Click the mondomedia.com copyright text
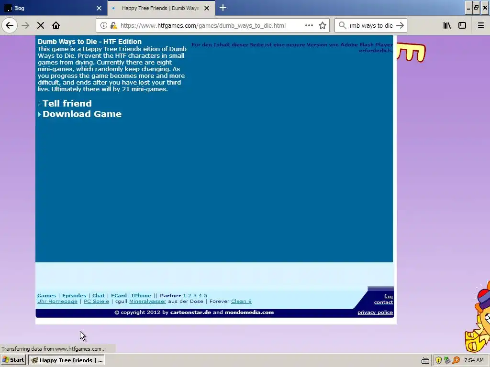The image size is (490, 367). click(249, 313)
